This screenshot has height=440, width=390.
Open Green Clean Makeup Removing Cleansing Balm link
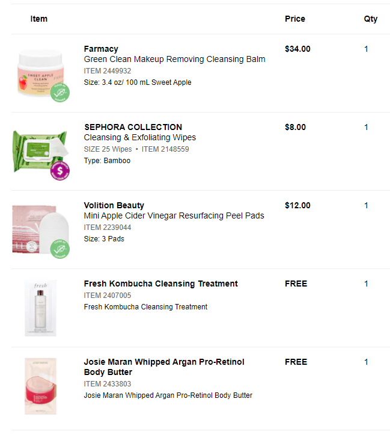pyautogui.click(x=174, y=59)
